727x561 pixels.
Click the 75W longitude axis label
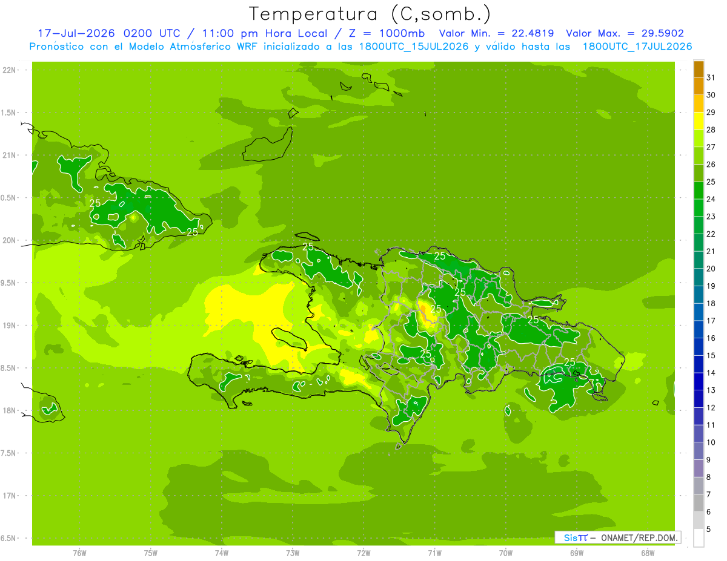coord(151,553)
